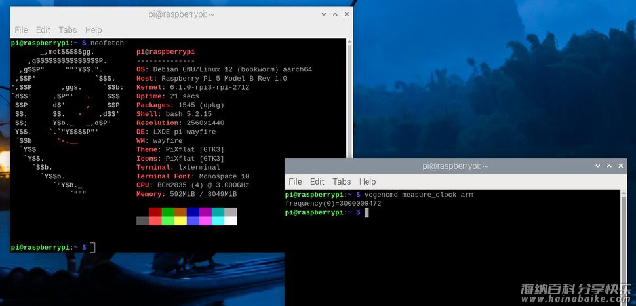
Task: Click the neofetch command text
Action: 107,43
